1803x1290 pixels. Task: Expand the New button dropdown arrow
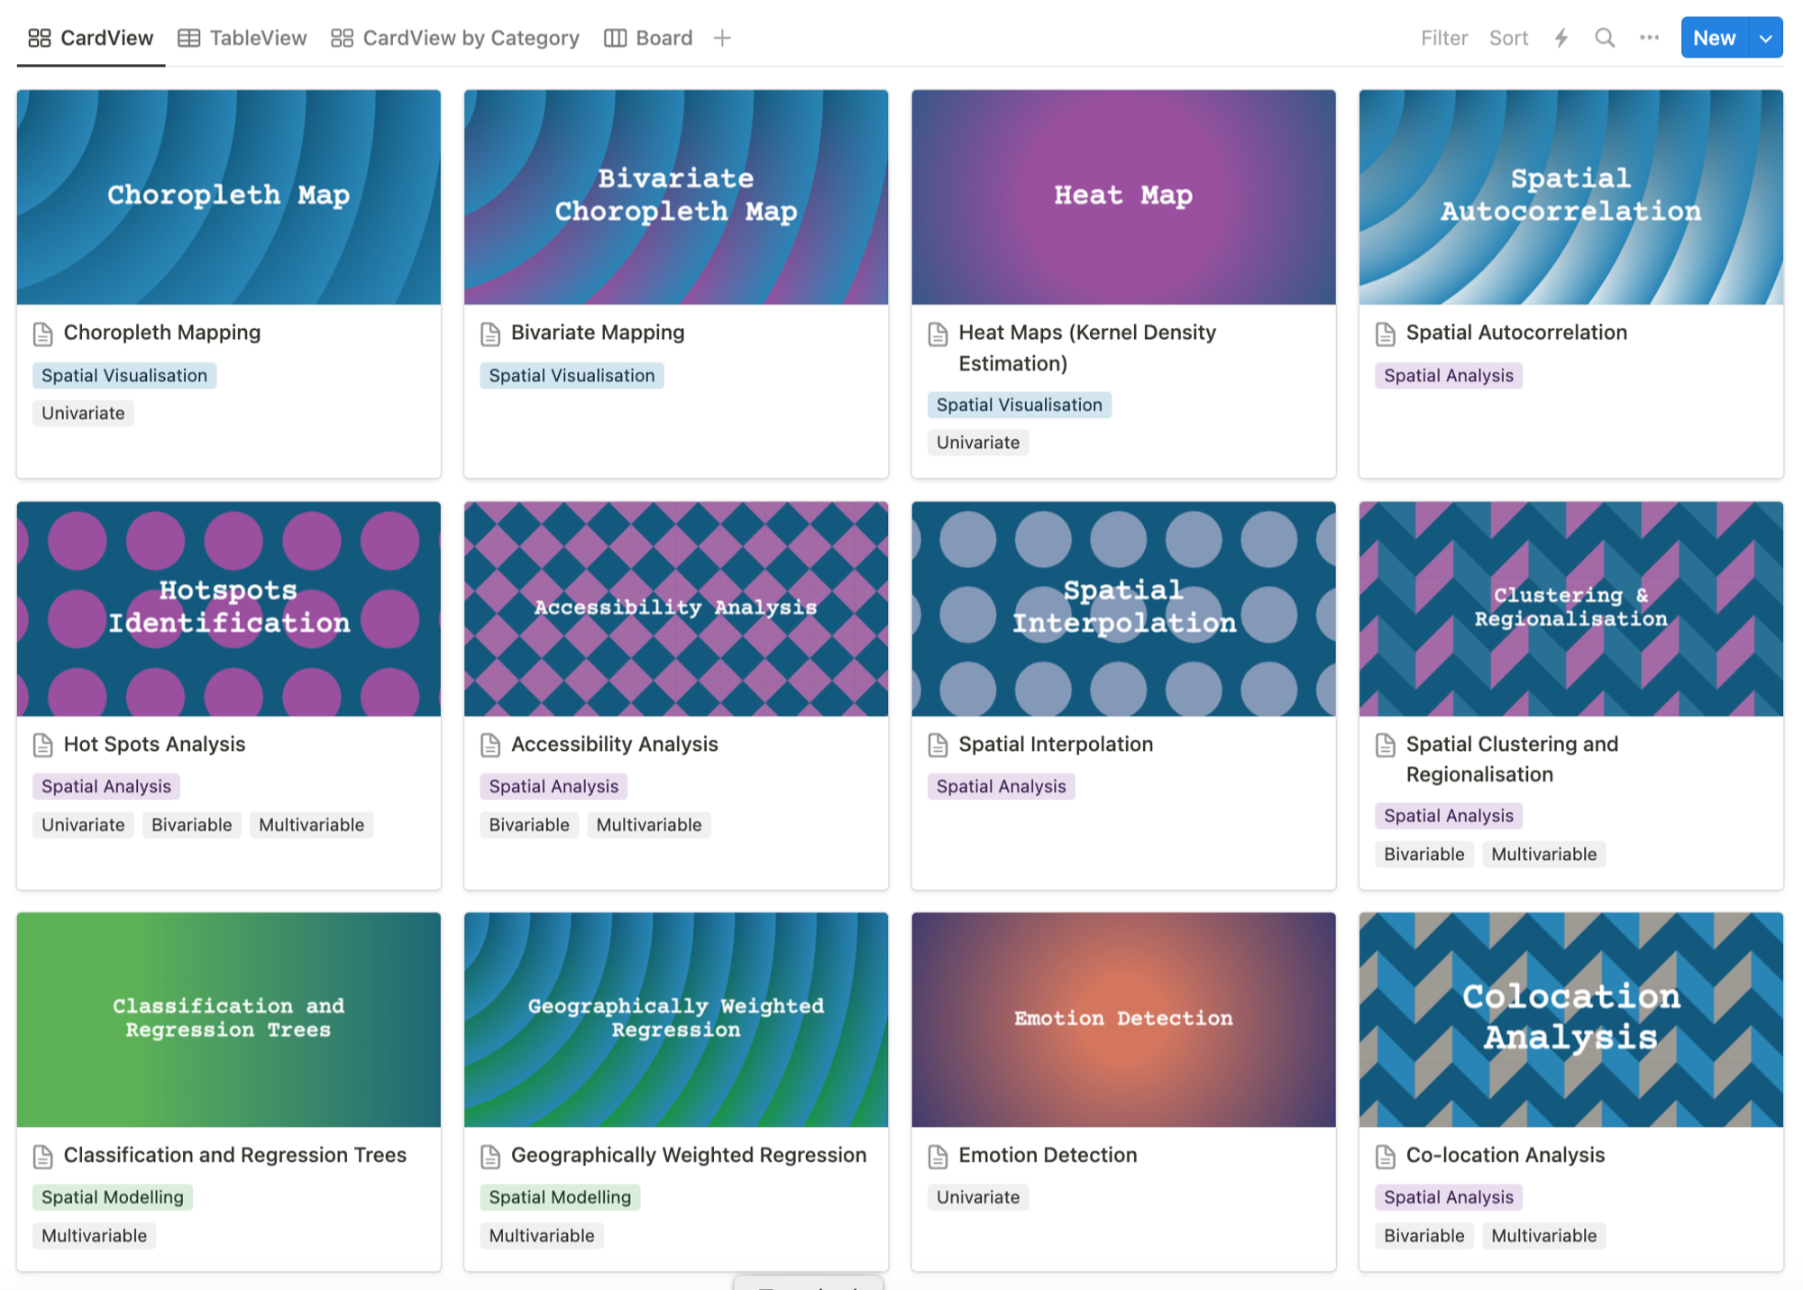pos(1765,38)
